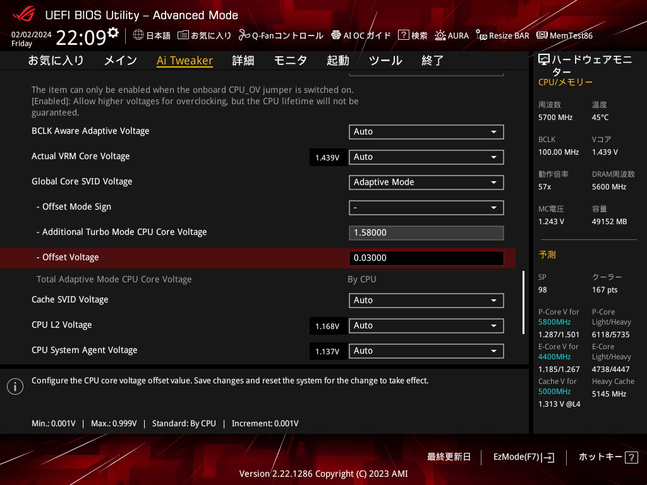This screenshot has width=647, height=485.
Task: Click 日本語 language button
Action: tap(159, 35)
